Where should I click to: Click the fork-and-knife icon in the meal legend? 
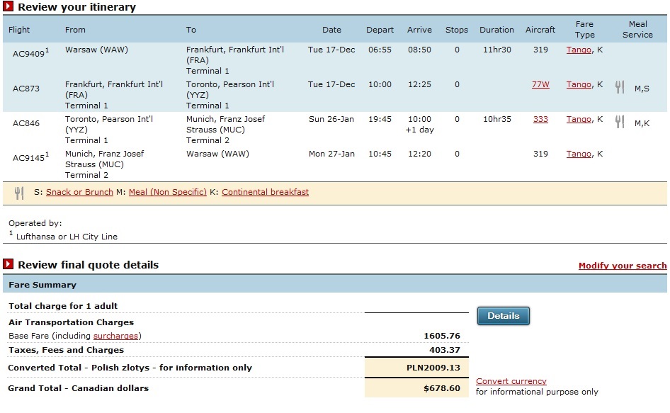coord(19,193)
